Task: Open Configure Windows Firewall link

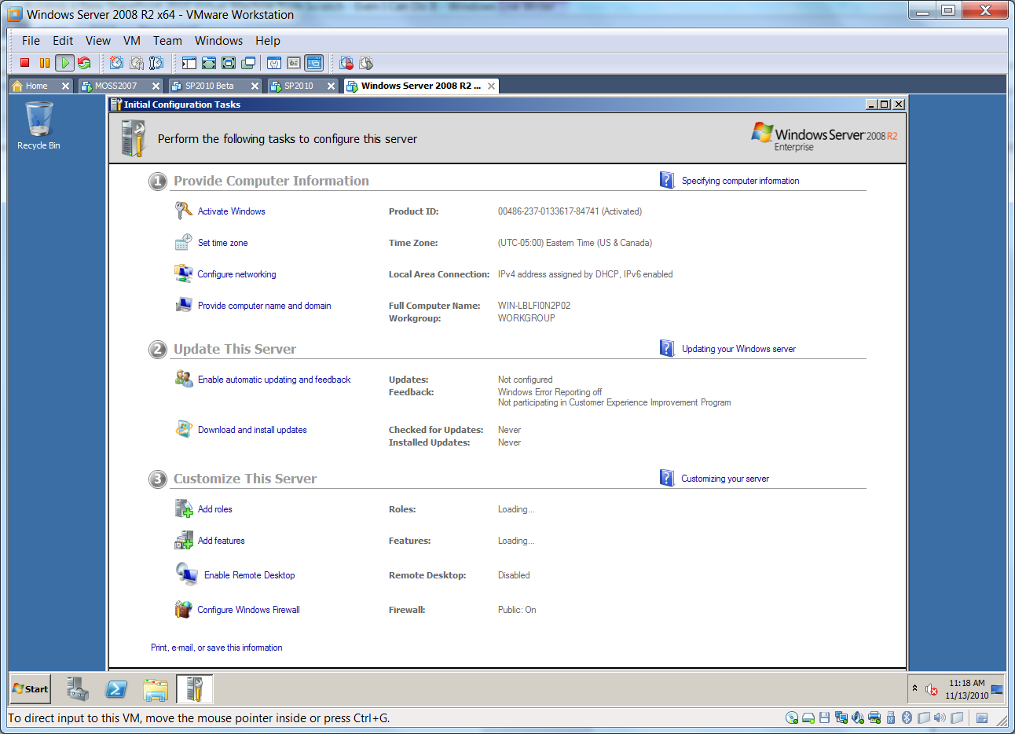Action: coord(248,610)
